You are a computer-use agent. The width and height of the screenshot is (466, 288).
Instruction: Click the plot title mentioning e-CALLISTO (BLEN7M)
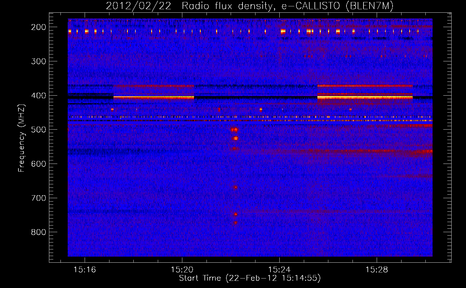click(x=250, y=6)
